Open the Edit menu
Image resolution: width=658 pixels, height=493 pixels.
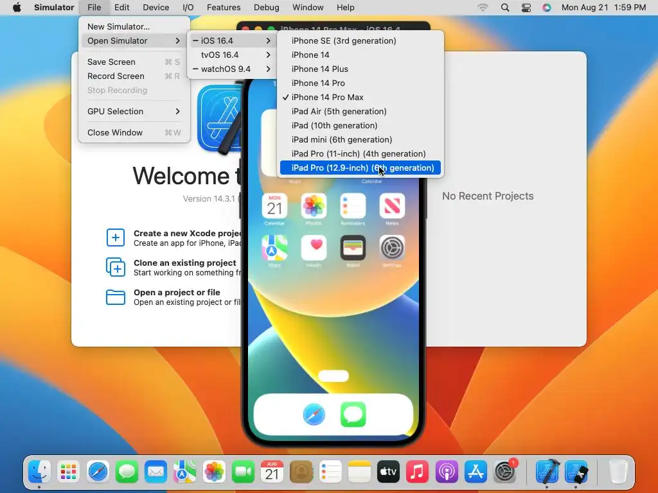pos(121,8)
